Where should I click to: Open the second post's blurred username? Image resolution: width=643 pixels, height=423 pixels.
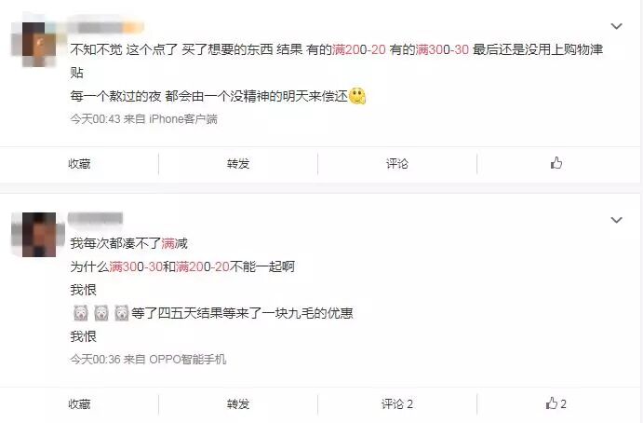[96, 218]
